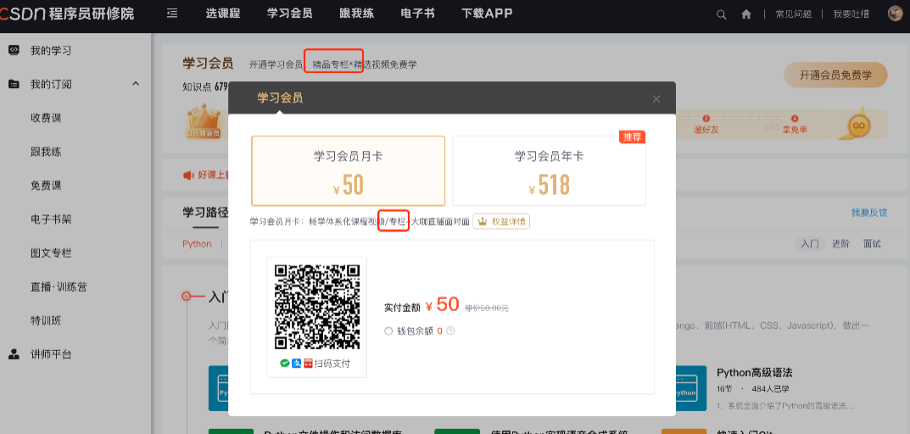Select the 学习会员年卡 ¥518 plan
The height and width of the screenshot is (434, 910).
coord(549,170)
